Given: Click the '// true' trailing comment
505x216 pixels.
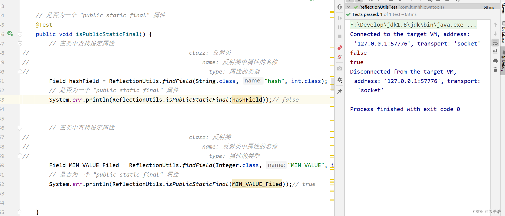Looking at the screenshot, I should (304, 184).
